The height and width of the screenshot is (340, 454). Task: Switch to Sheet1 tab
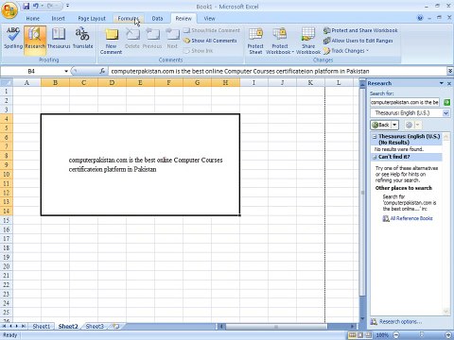click(42, 326)
